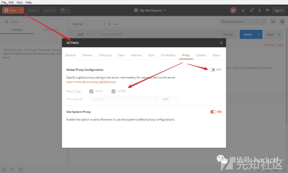The height and width of the screenshot is (173, 288).
Task: Open the tab options ellipsis menu
Action: tap(116, 24)
